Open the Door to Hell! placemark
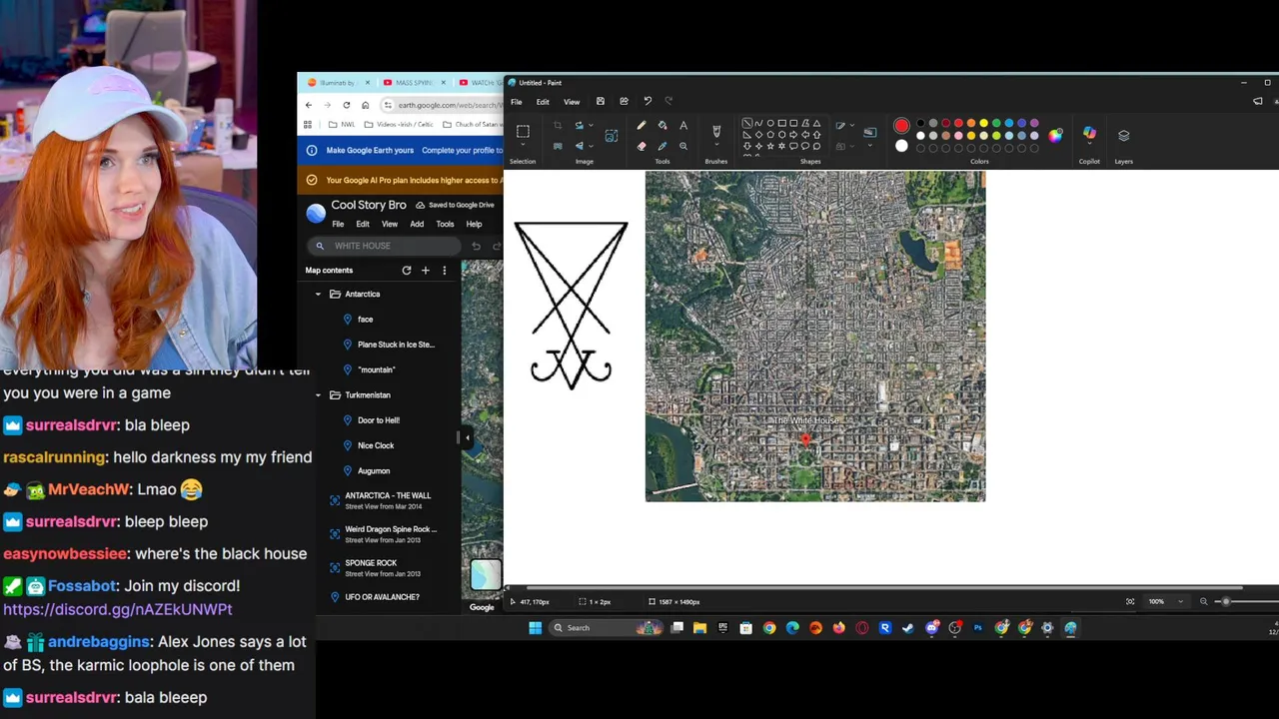Screen dimensions: 1279x719 378,420
